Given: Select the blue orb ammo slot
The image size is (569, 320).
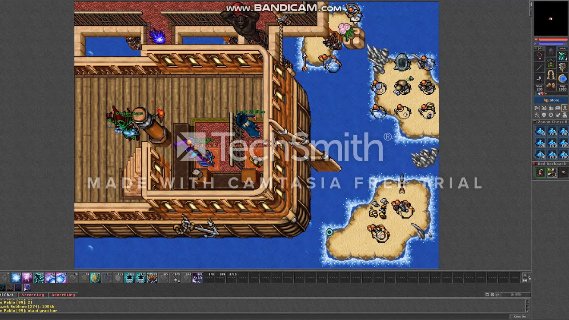Looking at the screenshot, I should (x=562, y=79).
